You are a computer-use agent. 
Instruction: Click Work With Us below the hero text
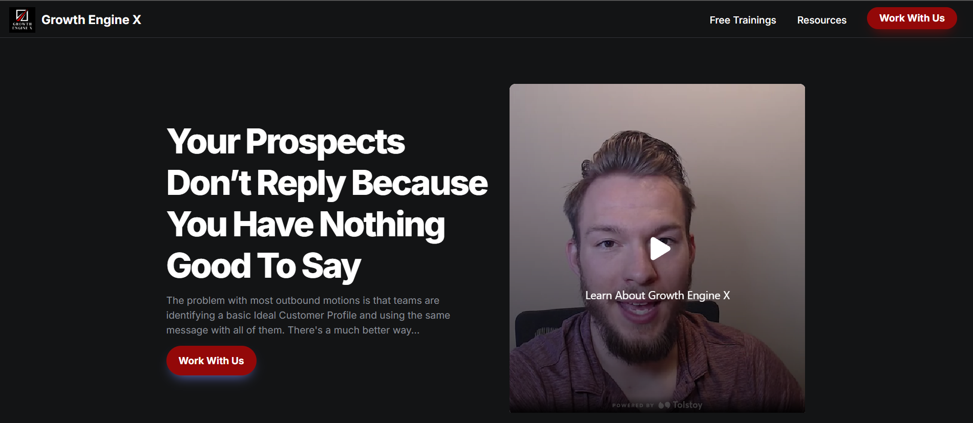(211, 361)
